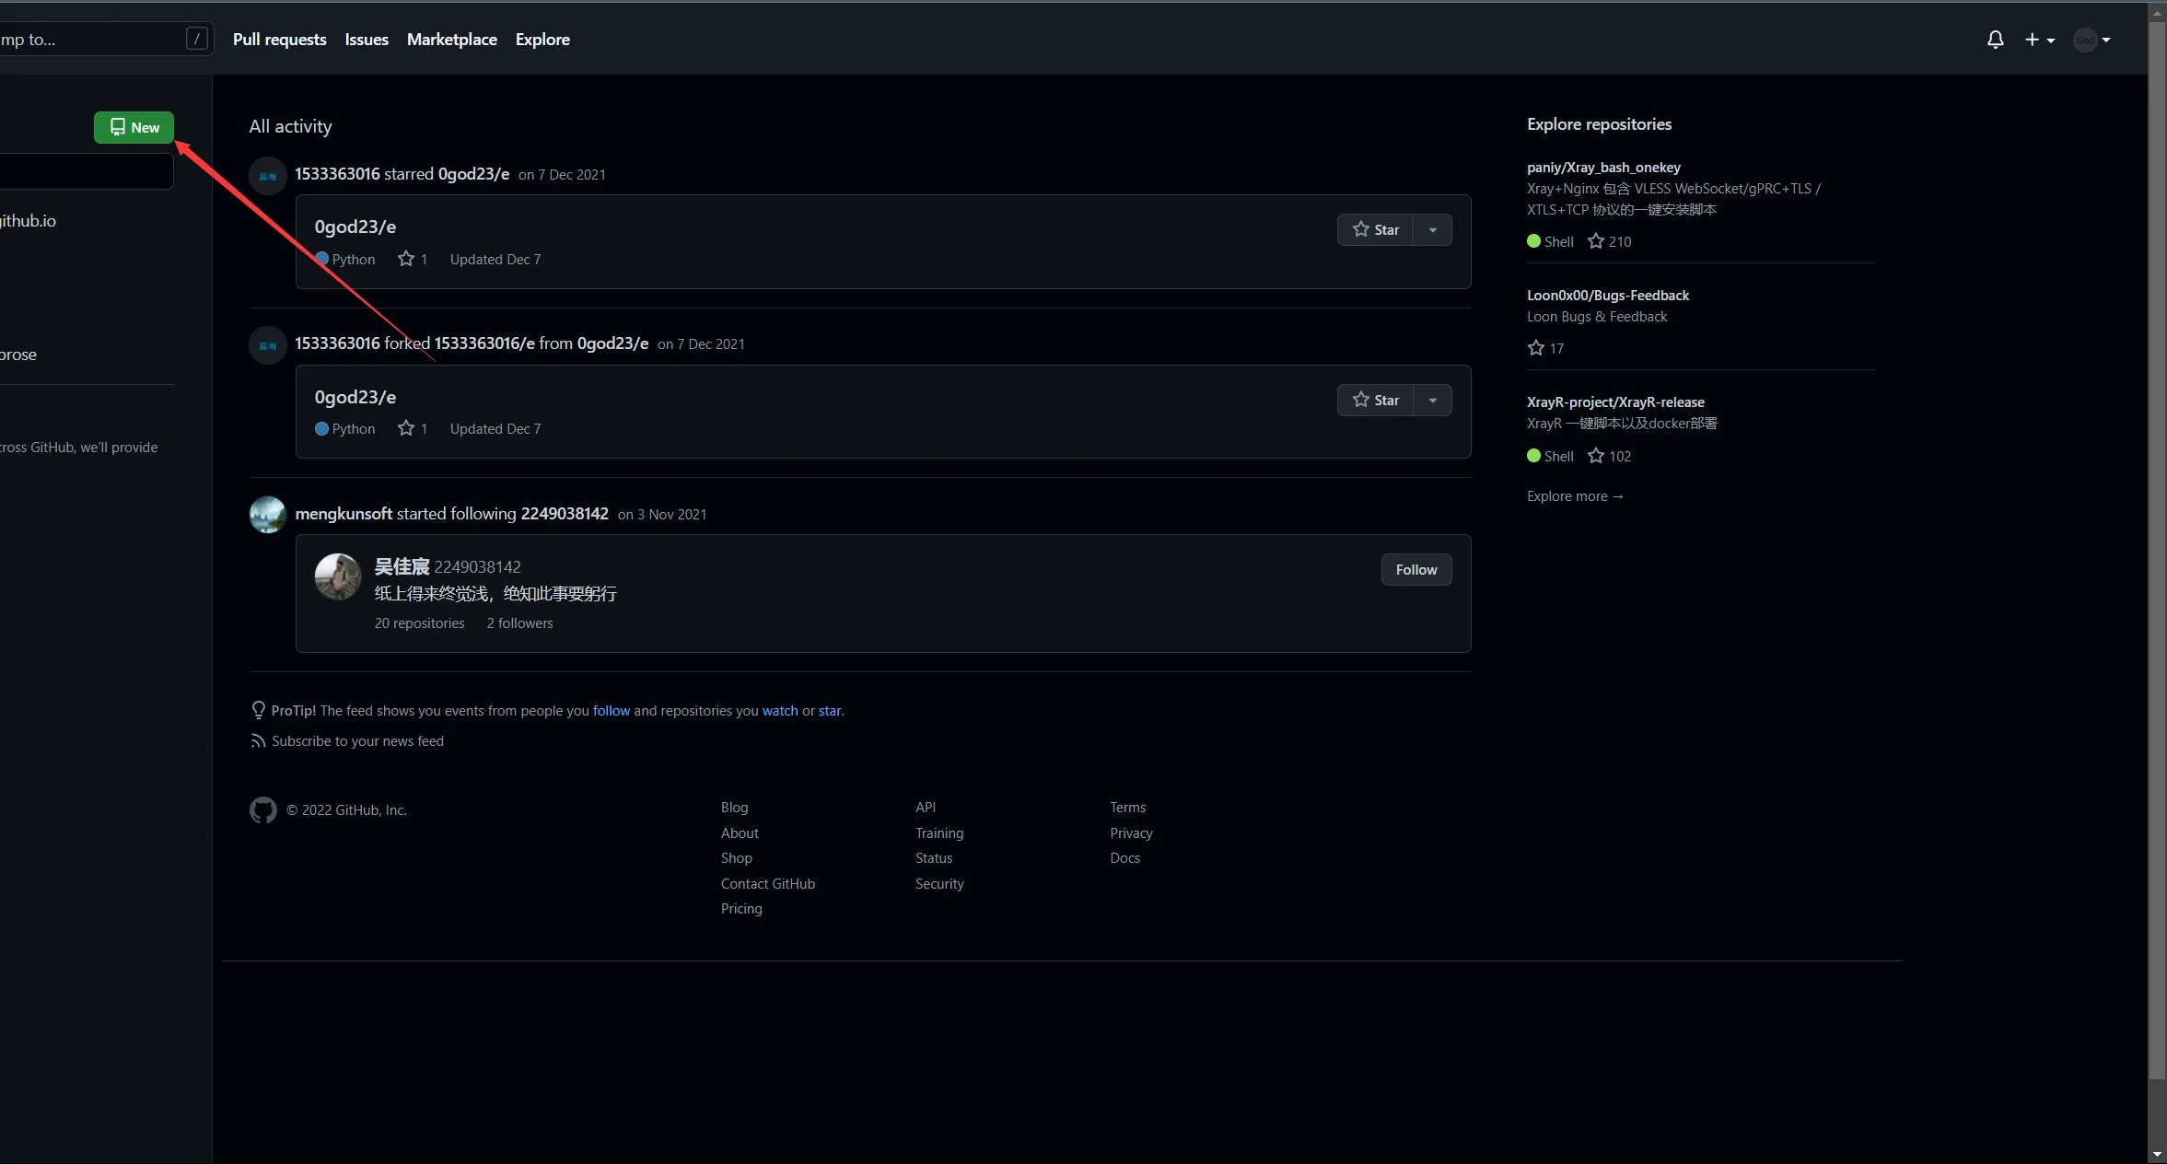Click the slash shortcut icon in search box

(196, 39)
